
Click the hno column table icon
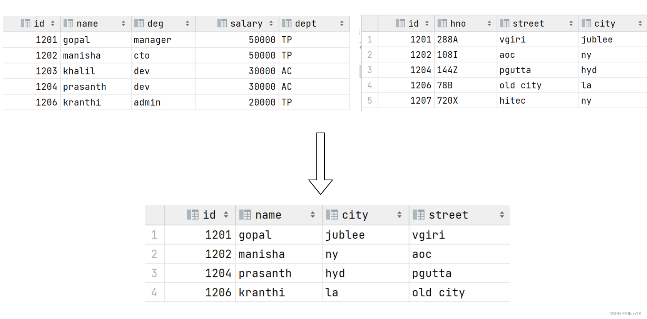pos(442,24)
